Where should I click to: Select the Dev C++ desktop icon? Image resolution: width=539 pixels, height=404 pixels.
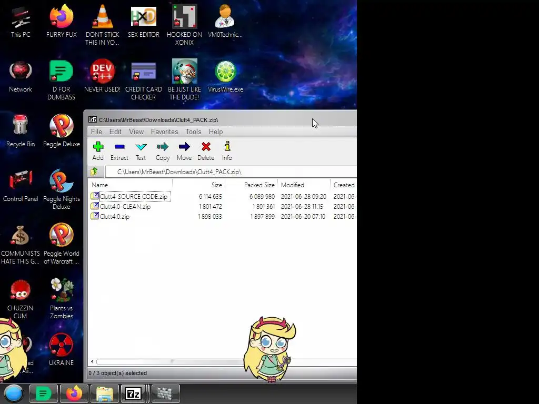[102, 76]
